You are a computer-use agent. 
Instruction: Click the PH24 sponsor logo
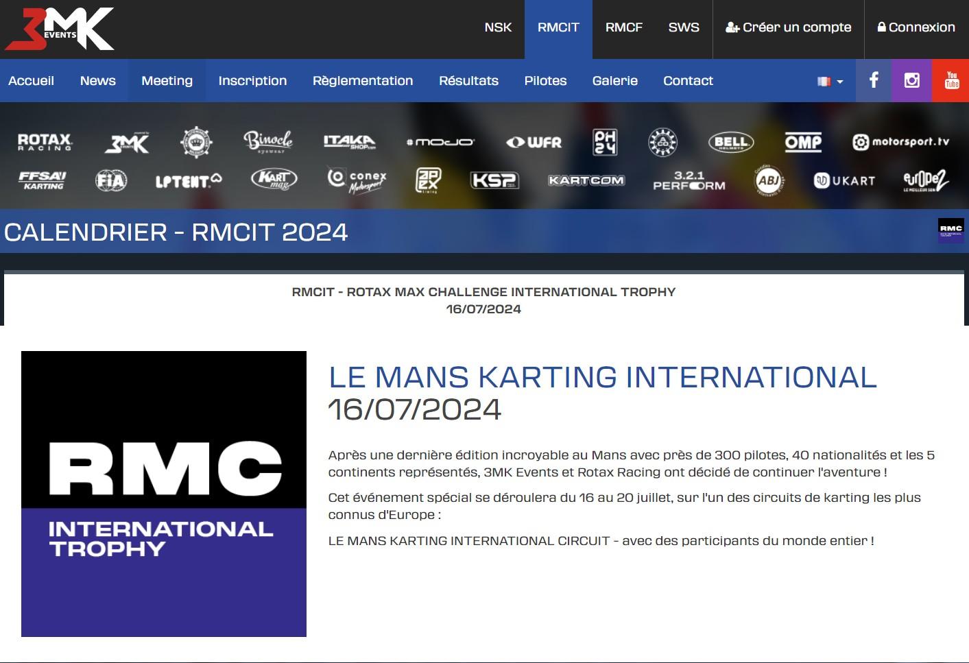tap(605, 142)
